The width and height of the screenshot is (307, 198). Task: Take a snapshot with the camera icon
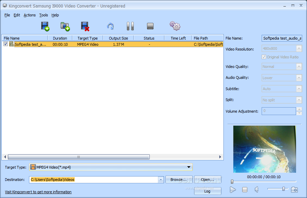294,189
